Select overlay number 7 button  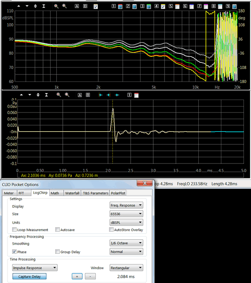[199, 6]
